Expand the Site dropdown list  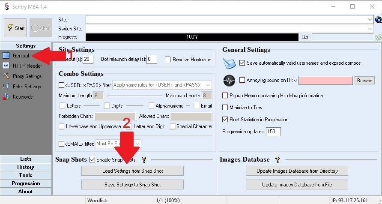click(x=370, y=20)
